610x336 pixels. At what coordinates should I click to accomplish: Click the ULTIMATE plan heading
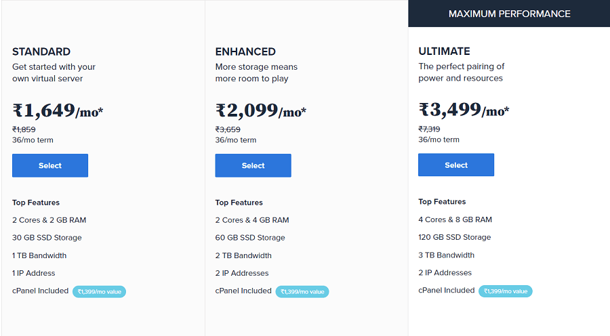(x=444, y=51)
